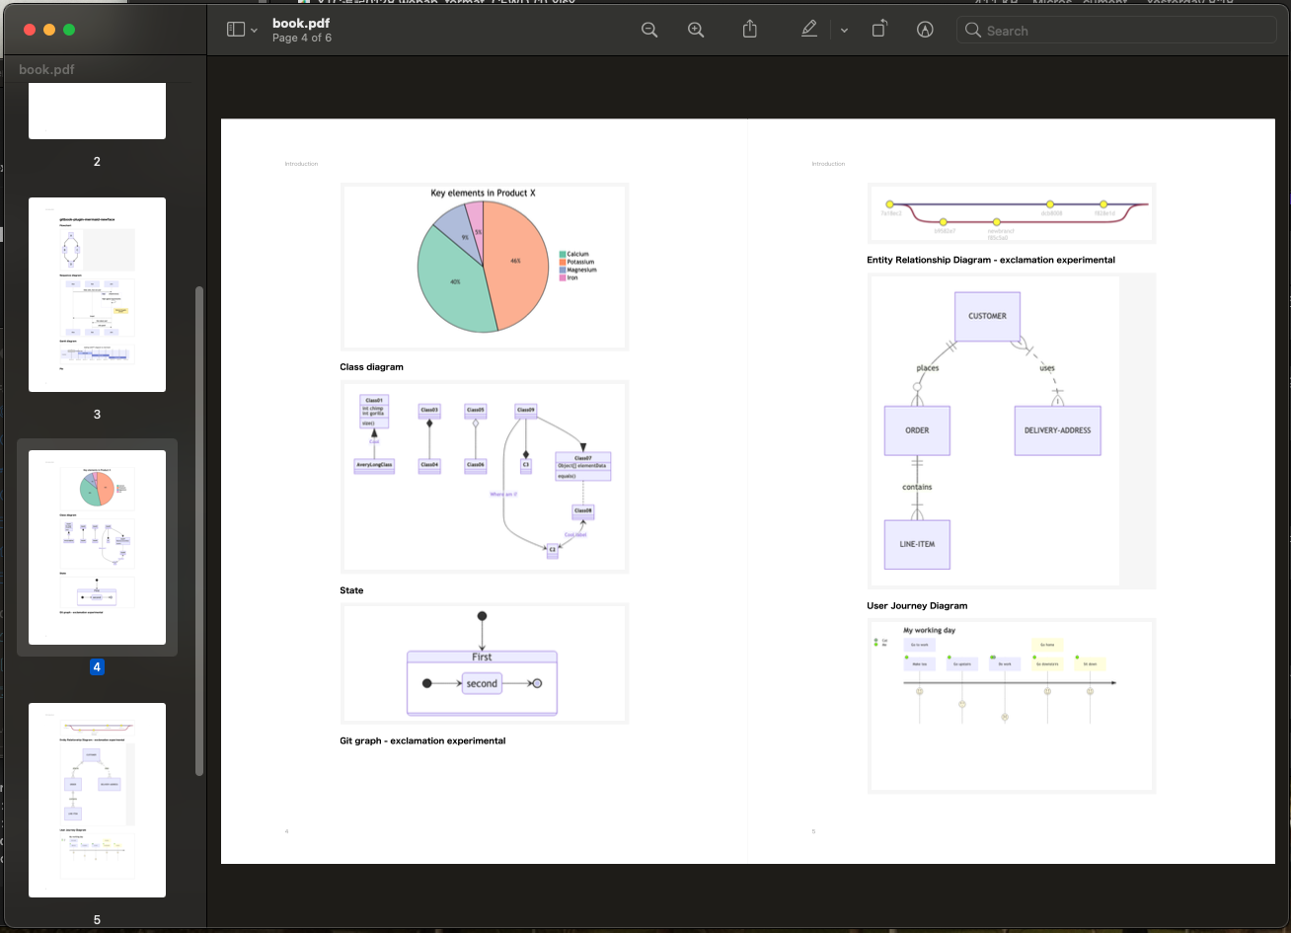
Task: Click the sidebar view button
Action: (x=235, y=30)
